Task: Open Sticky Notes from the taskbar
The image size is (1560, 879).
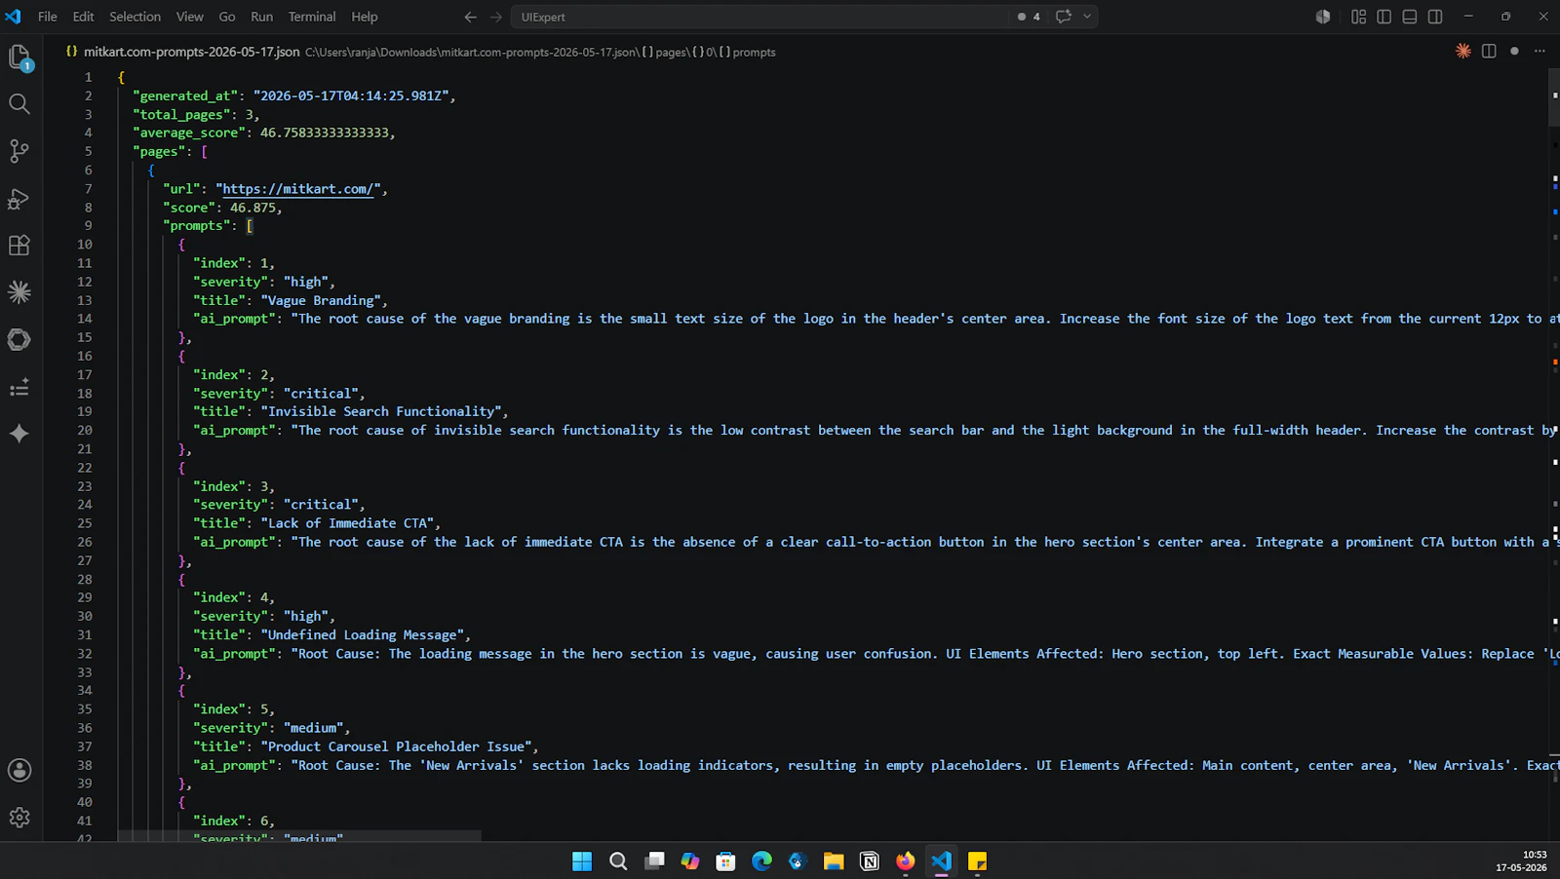Action: (x=977, y=860)
